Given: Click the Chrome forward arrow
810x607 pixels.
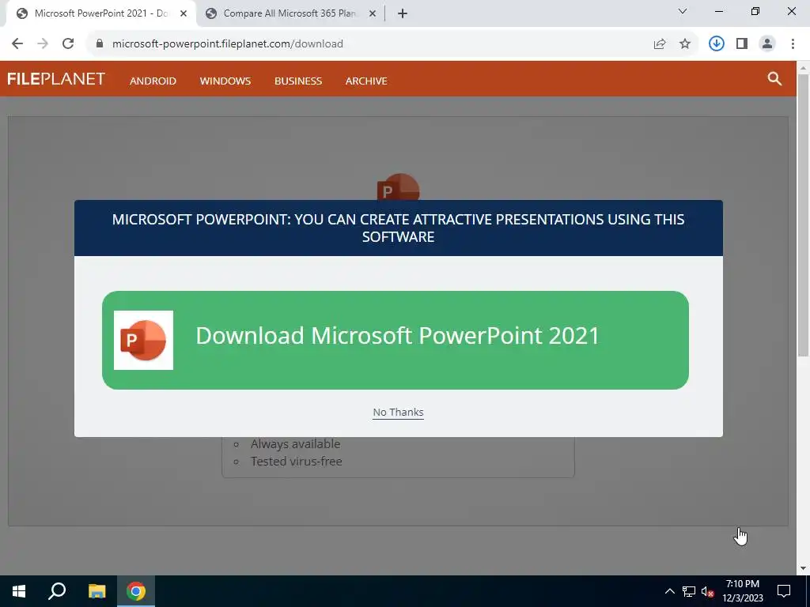Looking at the screenshot, I should 43,43.
